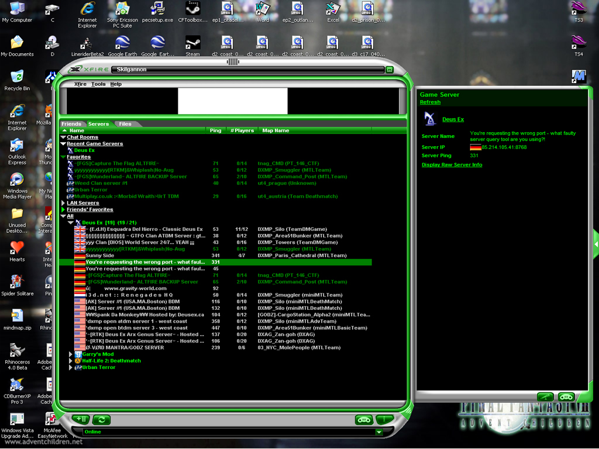Select E.d.H Esquadra Del Hierro server
This screenshot has width=599, height=449.
point(216,229)
